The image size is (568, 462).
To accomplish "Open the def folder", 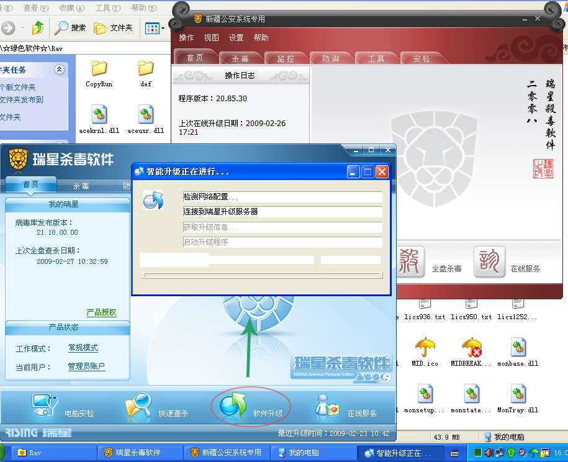I will pos(146,74).
